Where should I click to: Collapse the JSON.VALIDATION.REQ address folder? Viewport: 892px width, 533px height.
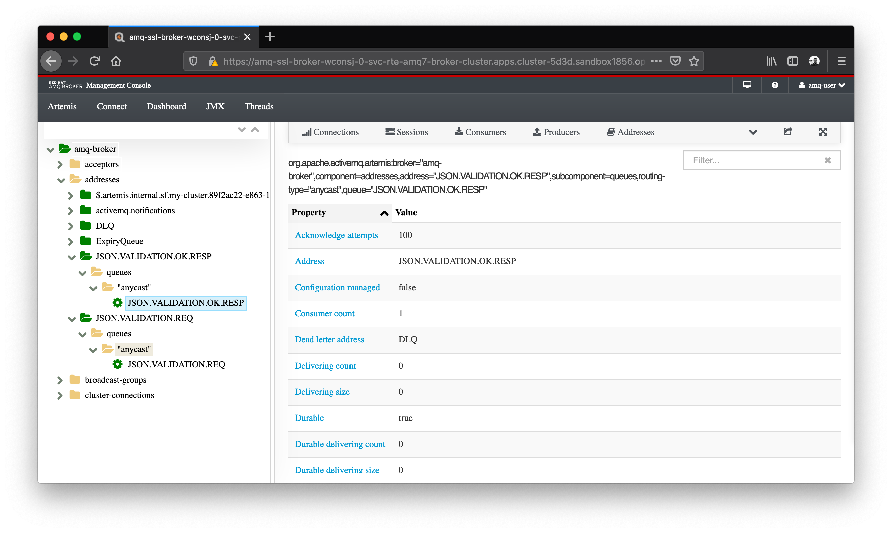click(x=72, y=319)
